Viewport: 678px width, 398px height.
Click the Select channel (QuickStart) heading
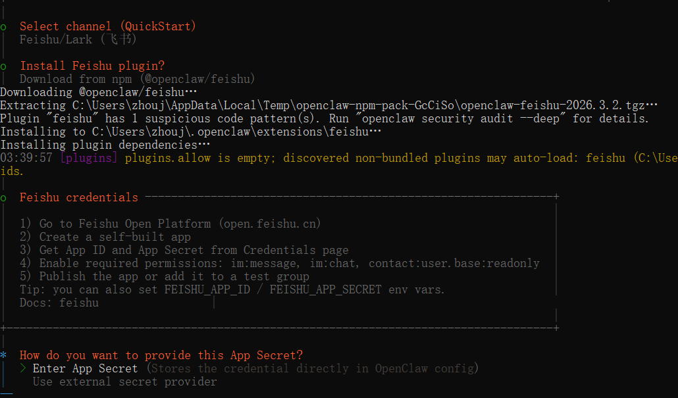pyautogui.click(x=108, y=26)
